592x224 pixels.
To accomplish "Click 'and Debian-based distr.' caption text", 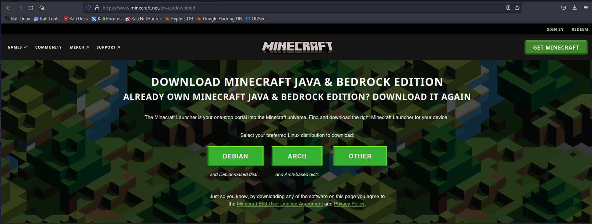I will coord(234,174).
